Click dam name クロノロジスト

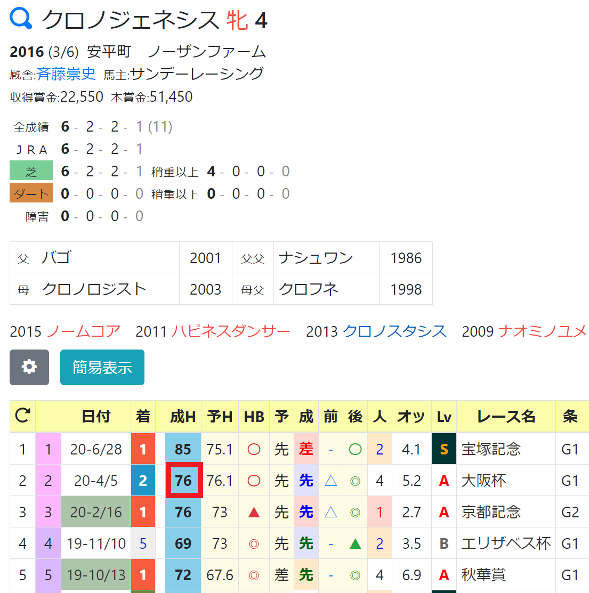(x=94, y=289)
